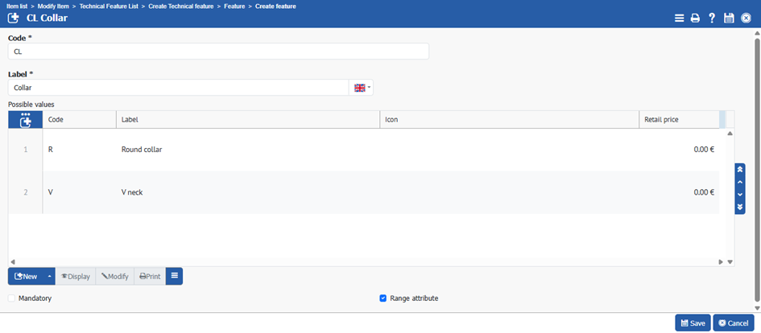Open the list options menu beside Print
Screen dimensions: 761x333
tap(175, 276)
